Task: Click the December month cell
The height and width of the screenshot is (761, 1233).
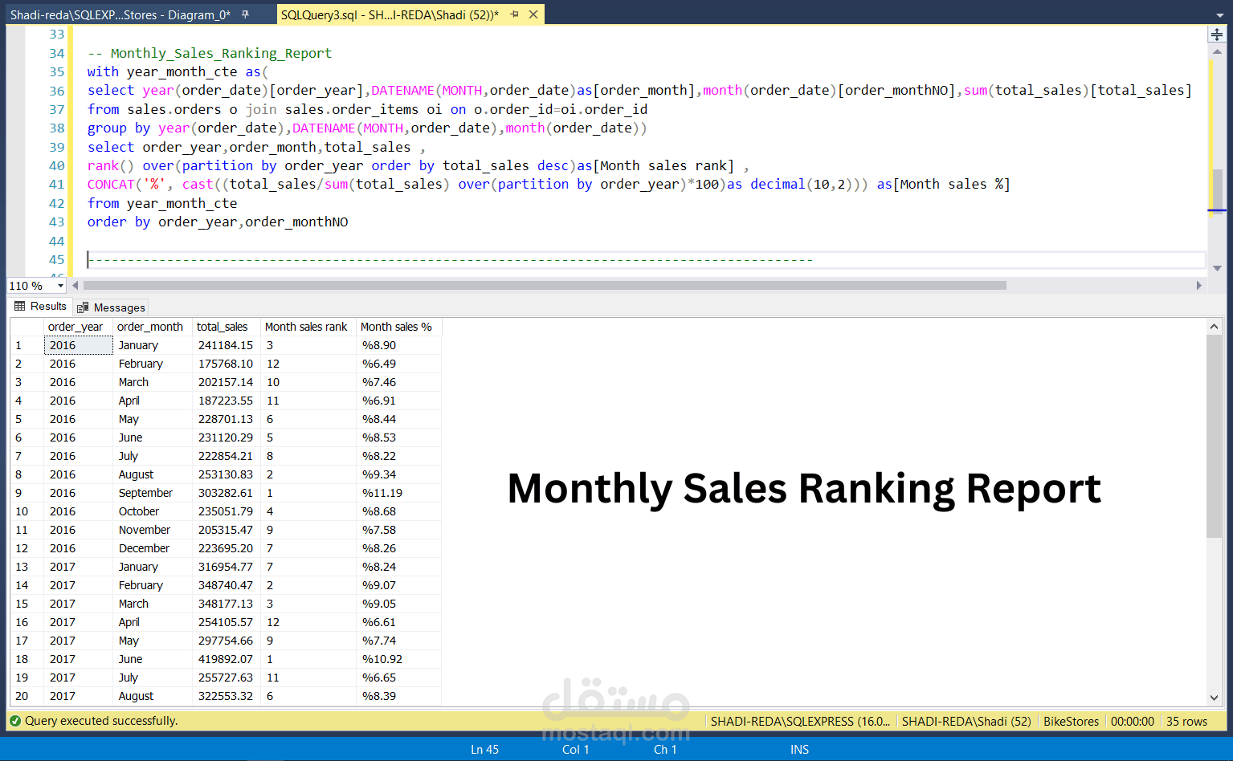Action: (x=152, y=548)
